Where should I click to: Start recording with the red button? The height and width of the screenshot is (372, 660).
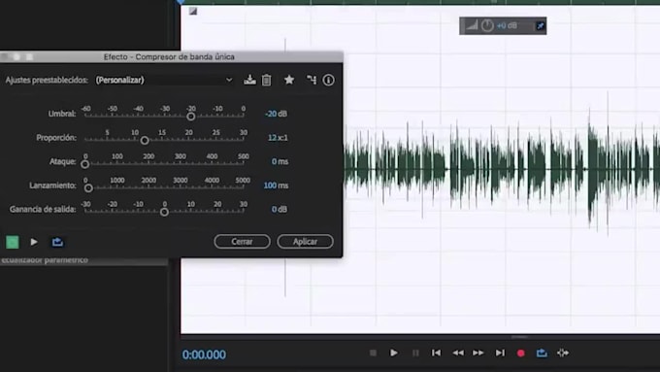point(520,353)
